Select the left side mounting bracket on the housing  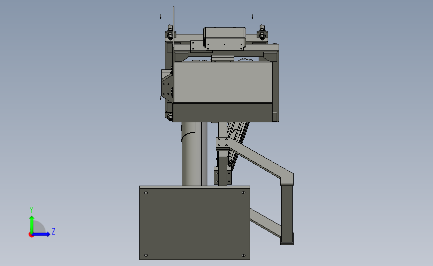(167, 85)
